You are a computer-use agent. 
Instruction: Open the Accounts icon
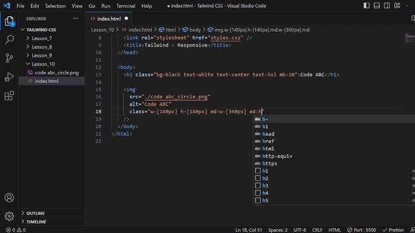[9, 197]
